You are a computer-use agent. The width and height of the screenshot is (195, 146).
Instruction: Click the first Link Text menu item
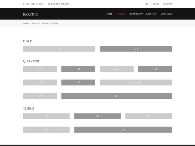pyautogui.click(x=152, y=14)
